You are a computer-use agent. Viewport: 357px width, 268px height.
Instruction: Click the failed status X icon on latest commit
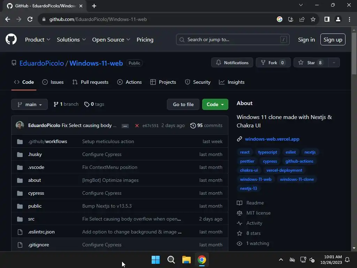pyautogui.click(x=137, y=126)
